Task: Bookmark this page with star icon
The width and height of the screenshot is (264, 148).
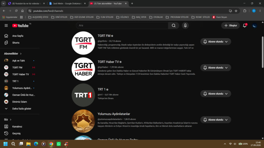Action: coord(236,11)
